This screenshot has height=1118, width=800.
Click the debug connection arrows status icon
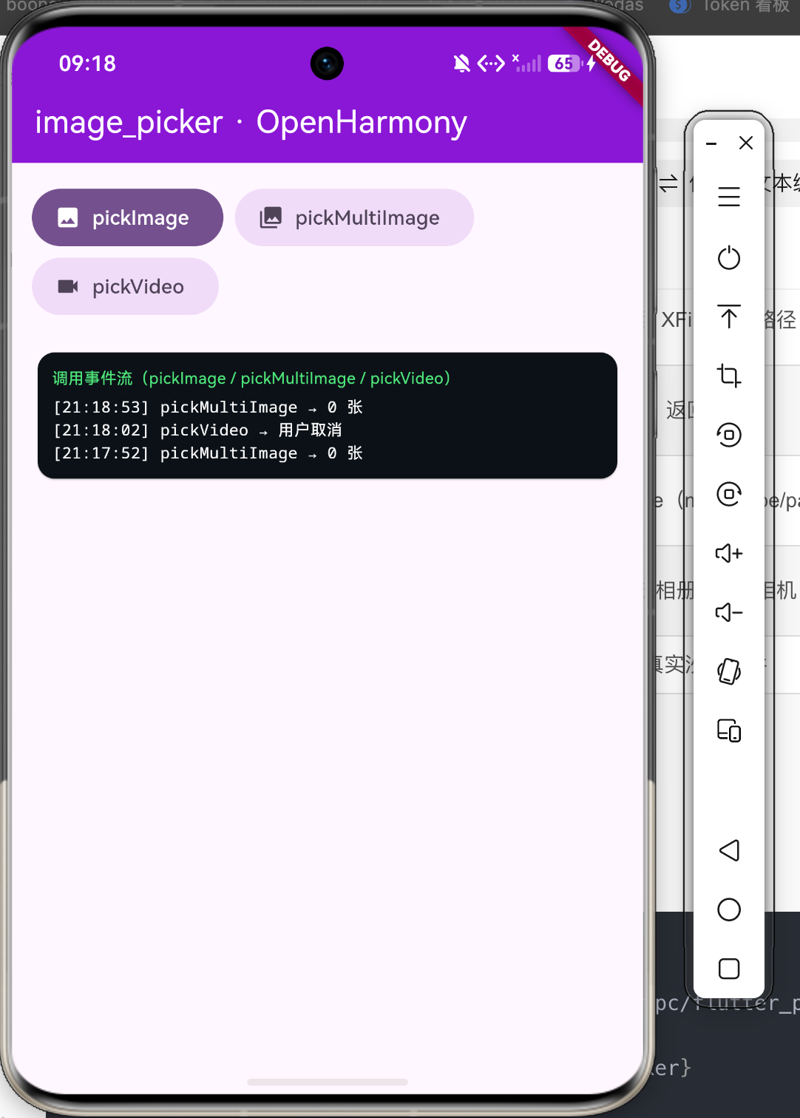pyautogui.click(x=491, y=64)
